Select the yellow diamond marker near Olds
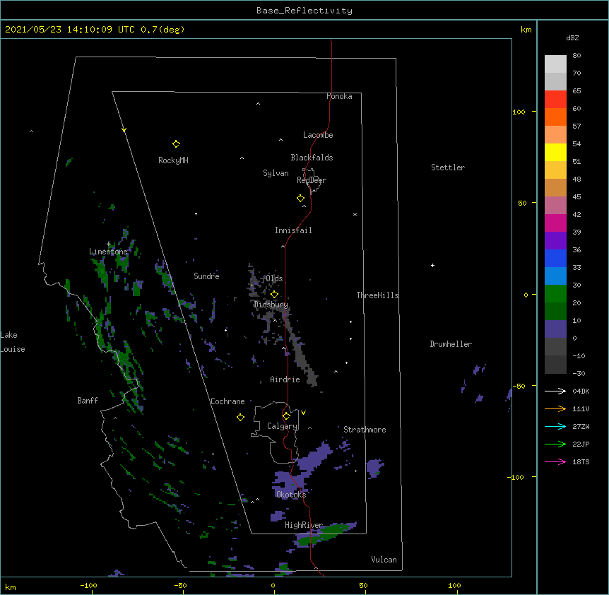The height and width of the screenshot is (595, 609). click(x=274, y=295)
